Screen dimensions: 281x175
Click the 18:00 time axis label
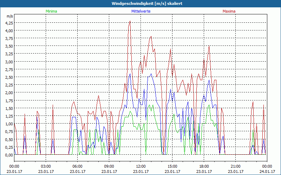[204, 167]
